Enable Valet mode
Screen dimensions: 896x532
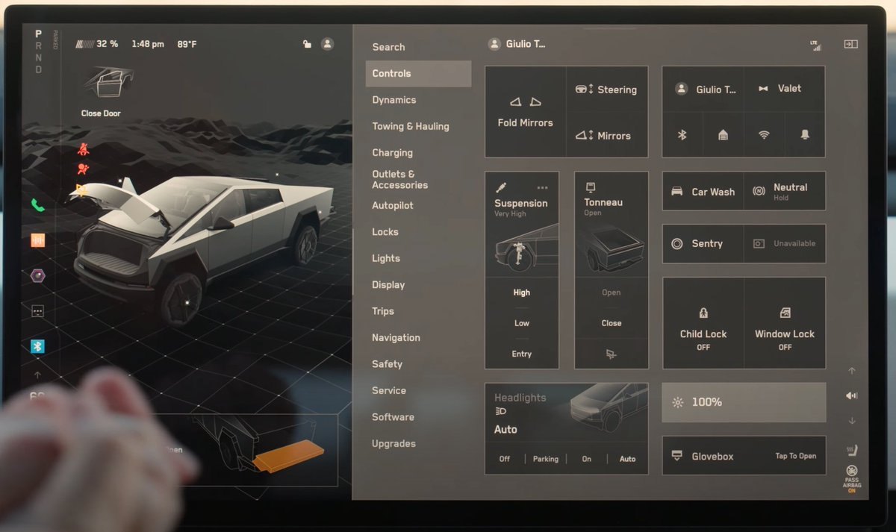pos(784,89)
